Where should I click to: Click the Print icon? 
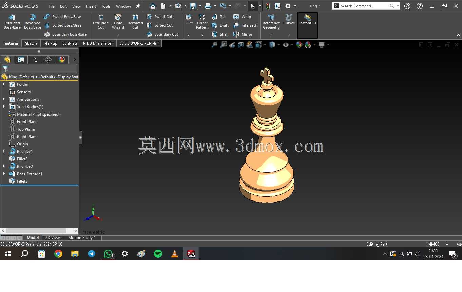(x=208, y=6)
